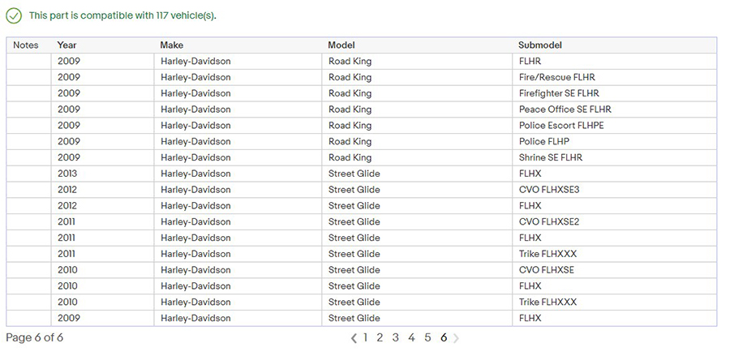Select page 5 in pagination
730x352 pixels.
click(x=427, y=337)
